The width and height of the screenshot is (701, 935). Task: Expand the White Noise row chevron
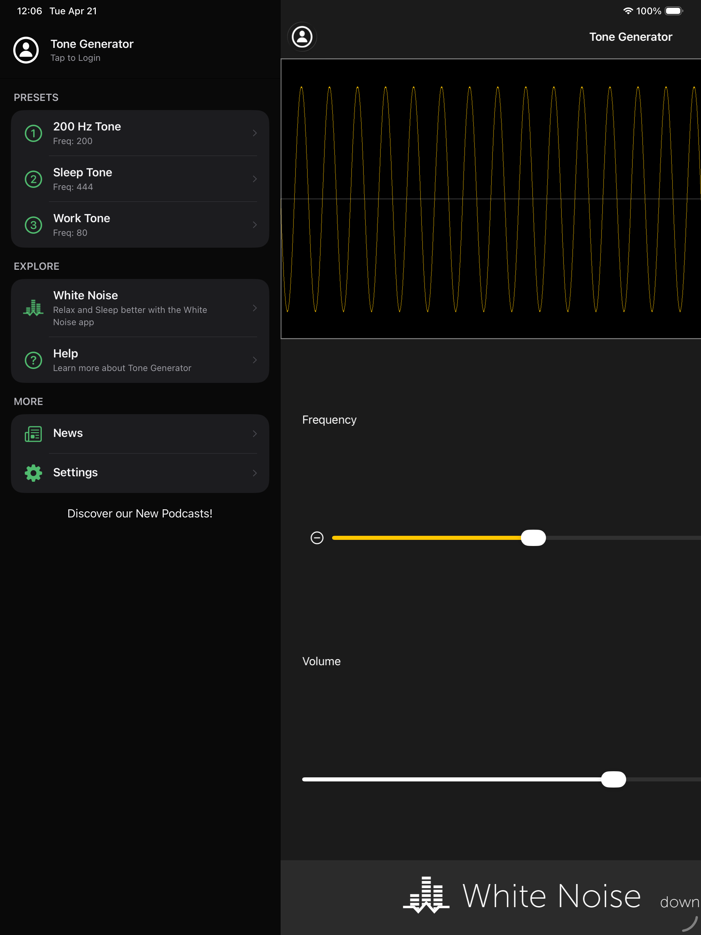pos(255,308)
